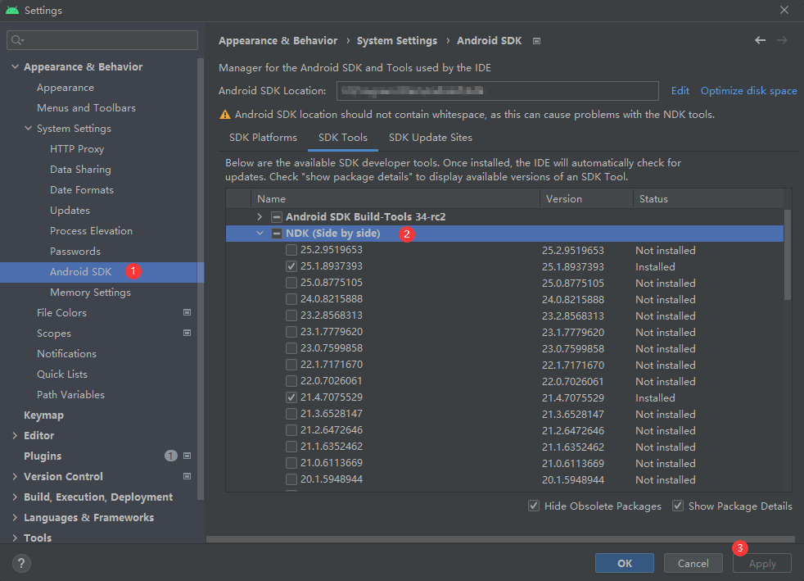804x581 pixels.
Task: Click the Edit SDK location link
Action: (x=680, y=91)
